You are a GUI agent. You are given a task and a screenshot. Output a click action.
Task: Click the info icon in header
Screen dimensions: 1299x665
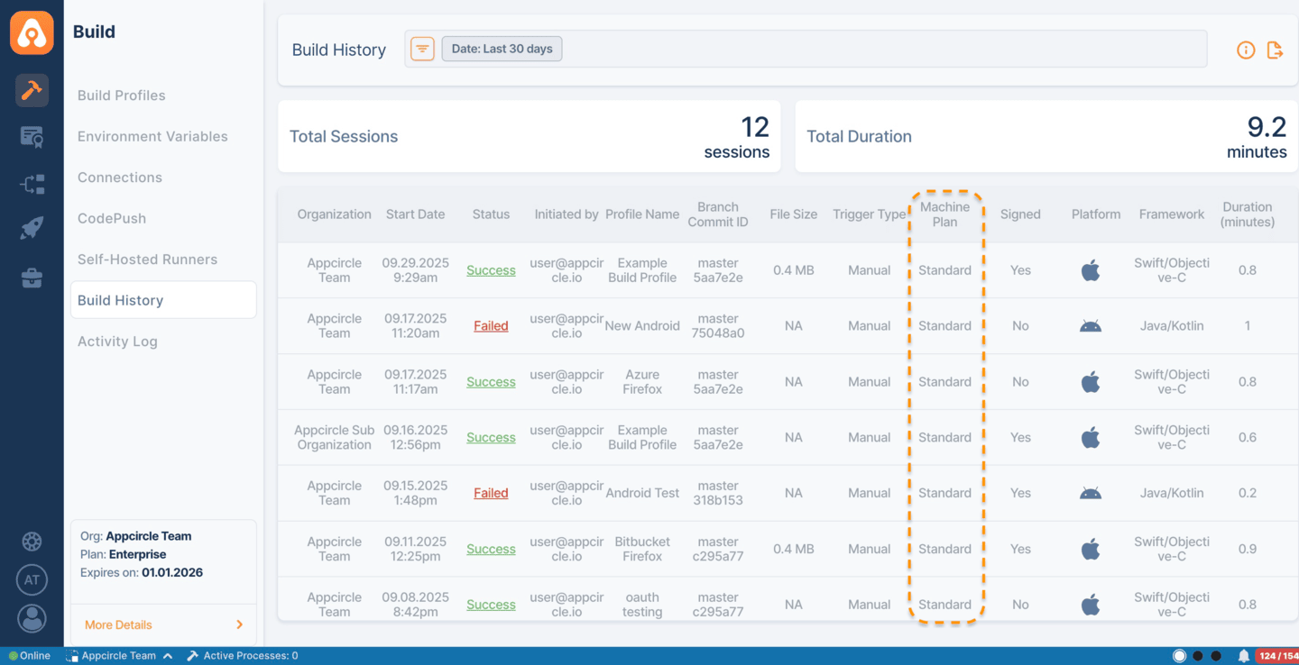point(1246,50)
